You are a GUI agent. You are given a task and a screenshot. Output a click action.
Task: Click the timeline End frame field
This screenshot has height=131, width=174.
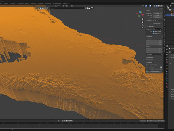pos(161,121)
